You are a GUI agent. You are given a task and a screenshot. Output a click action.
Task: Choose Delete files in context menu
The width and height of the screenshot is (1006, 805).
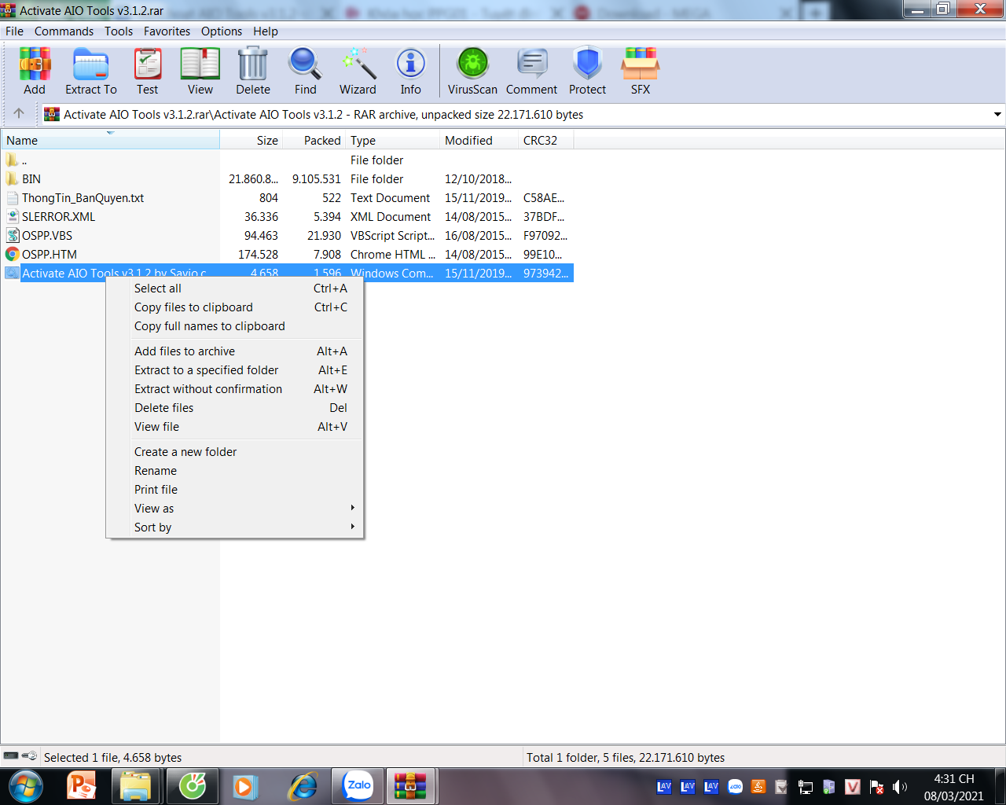[x=234, y=408]
